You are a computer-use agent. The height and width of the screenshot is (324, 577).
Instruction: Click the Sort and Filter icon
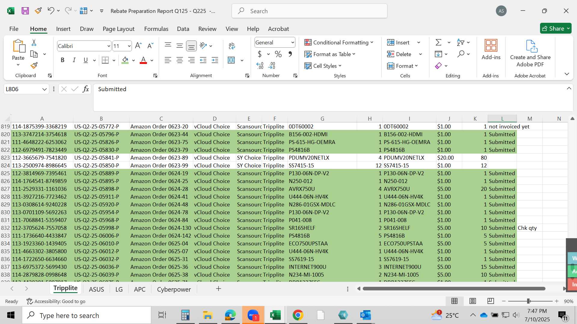[x=460, y=43]
